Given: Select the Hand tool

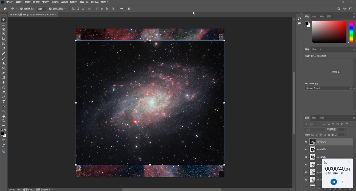Looking at the screenshot, I should click(x=4, y=116).
